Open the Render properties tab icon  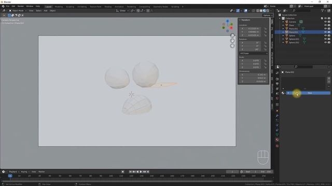[277, 79]
